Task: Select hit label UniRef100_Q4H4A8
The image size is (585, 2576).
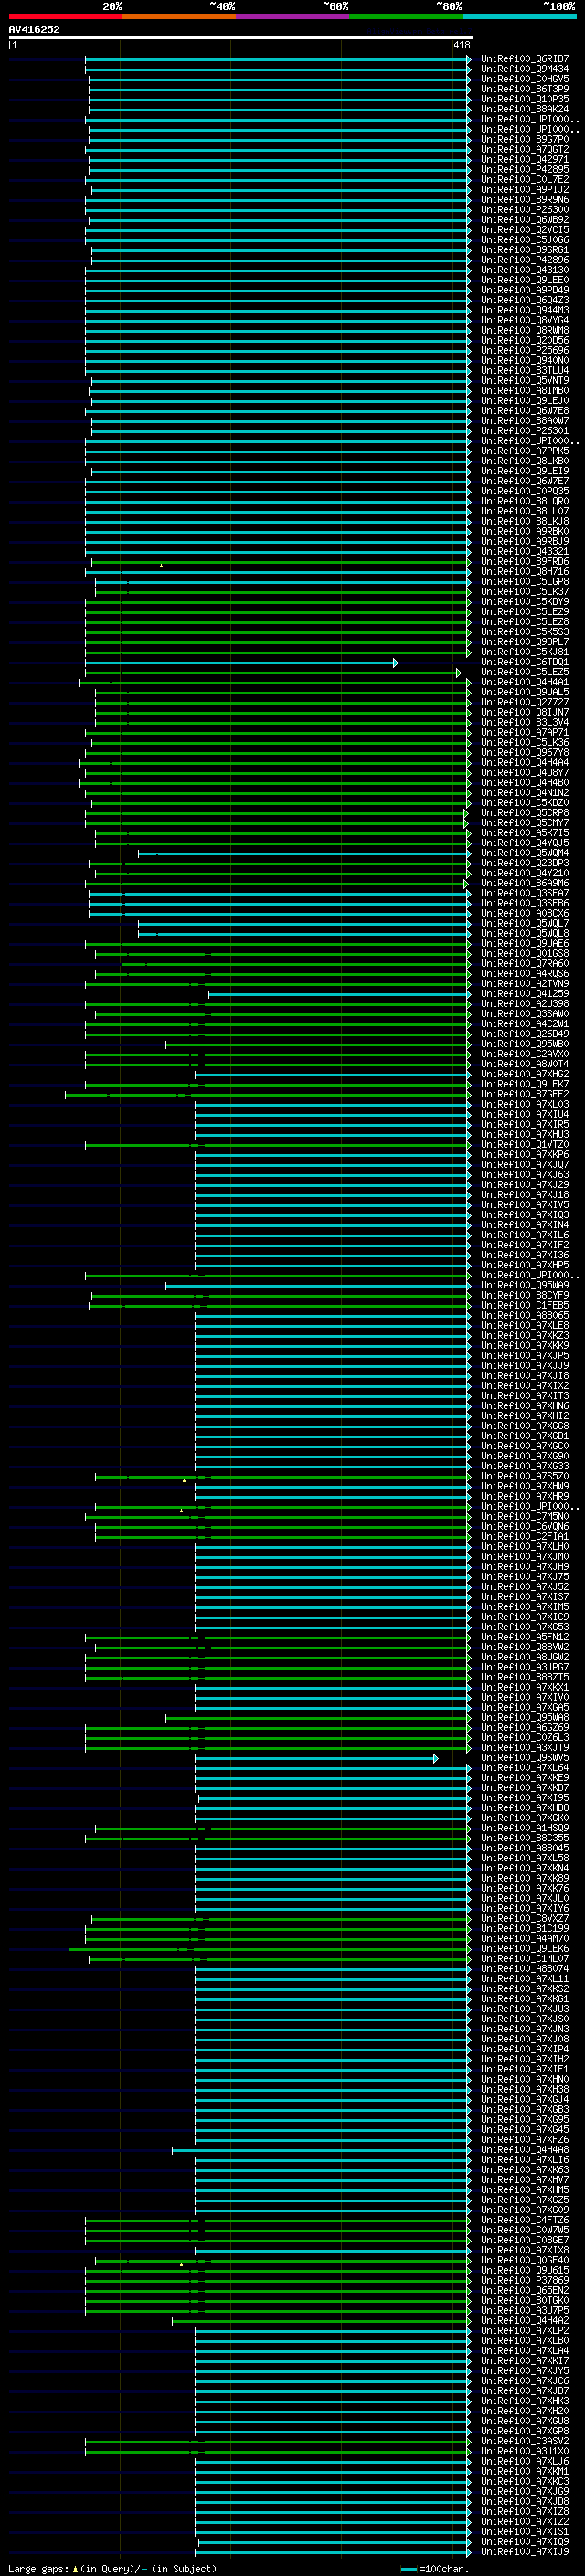Action: [x=525, y=2149]
